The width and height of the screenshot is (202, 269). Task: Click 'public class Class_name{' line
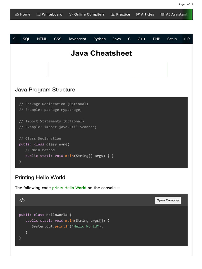[44, 144]
